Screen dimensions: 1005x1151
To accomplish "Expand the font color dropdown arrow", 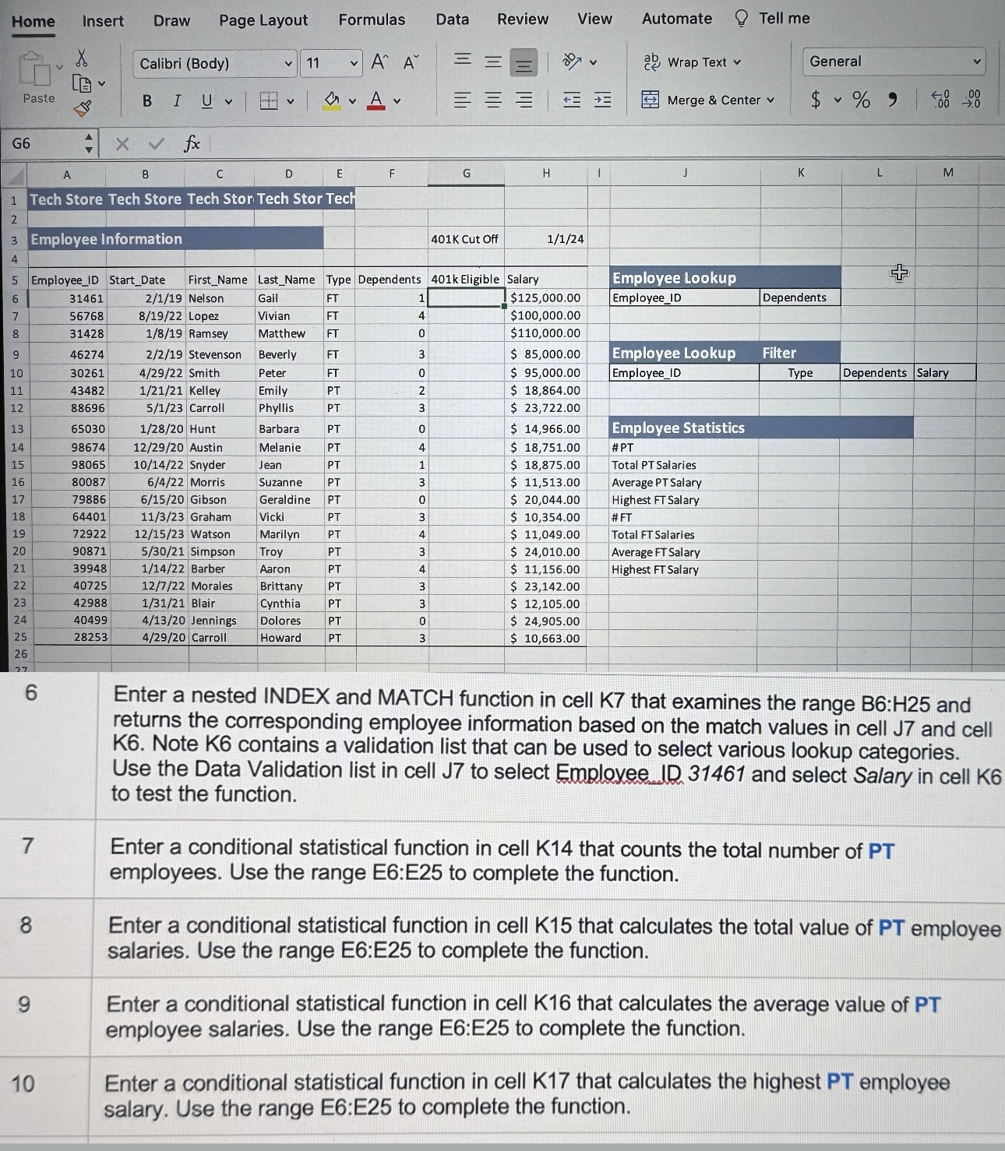I will pyautogui.click(x=397, y=101).
